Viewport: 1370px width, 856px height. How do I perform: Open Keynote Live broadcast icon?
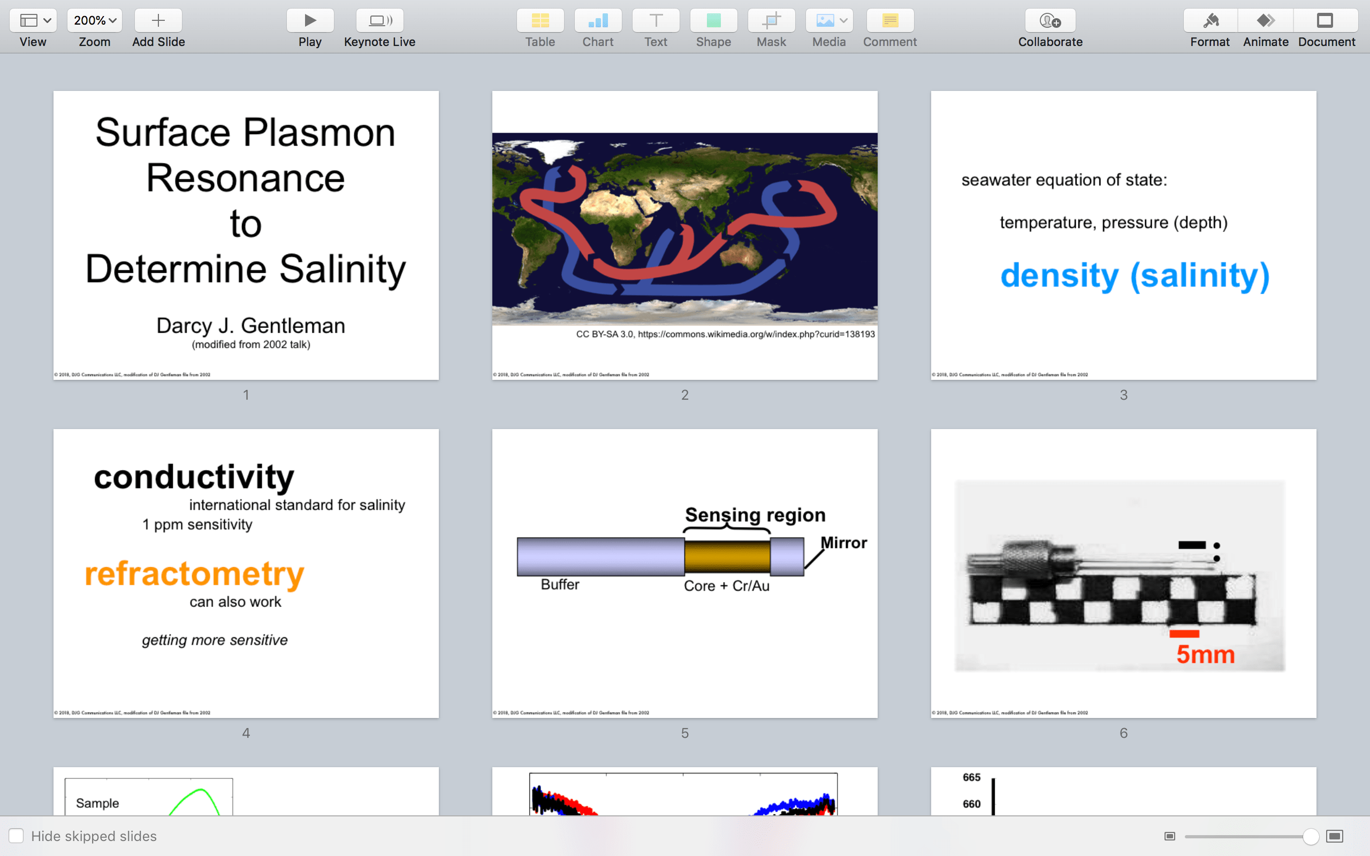coord(379,21)
